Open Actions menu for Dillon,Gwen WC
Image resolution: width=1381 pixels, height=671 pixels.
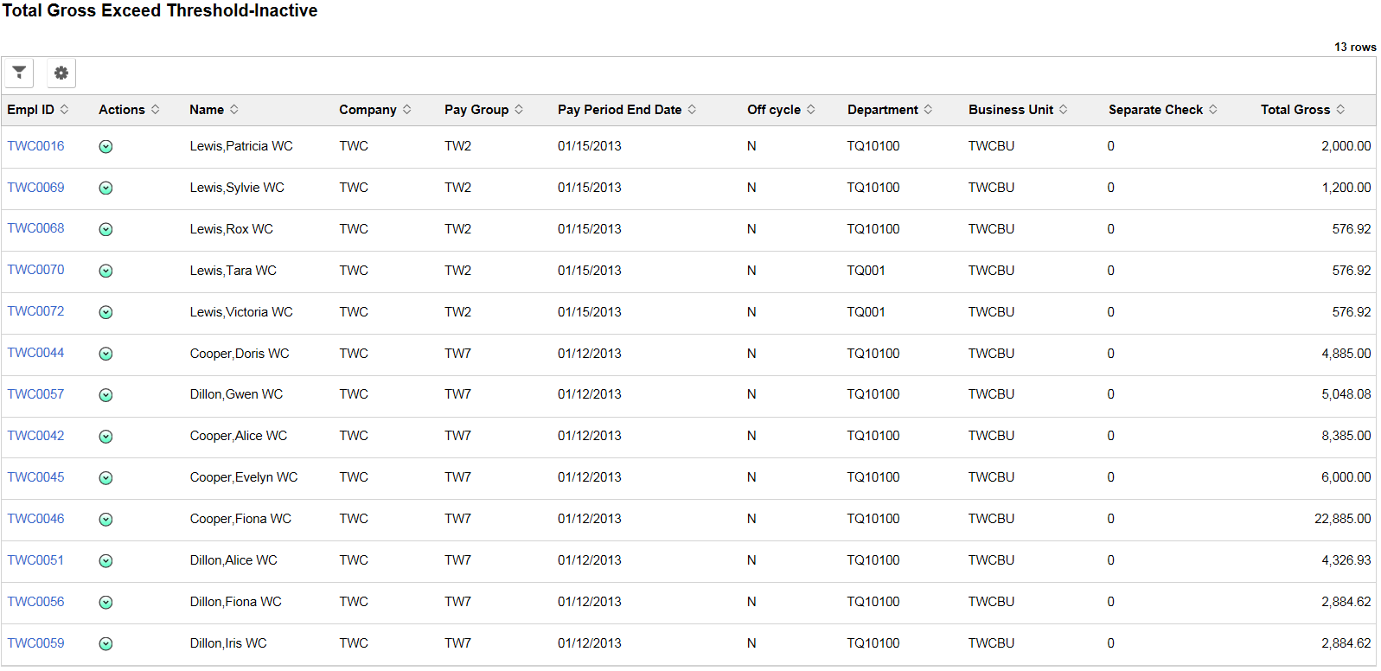105,395
